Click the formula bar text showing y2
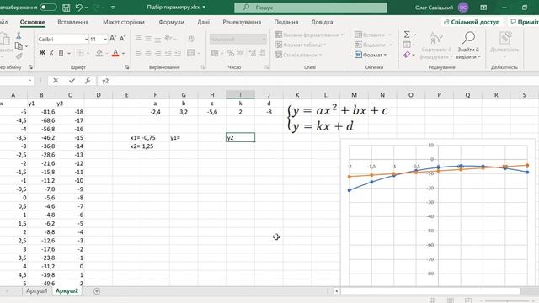 coord(105,81)
